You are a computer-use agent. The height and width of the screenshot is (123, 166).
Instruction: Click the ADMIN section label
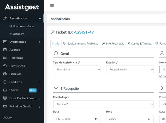[x=8, y=117]
